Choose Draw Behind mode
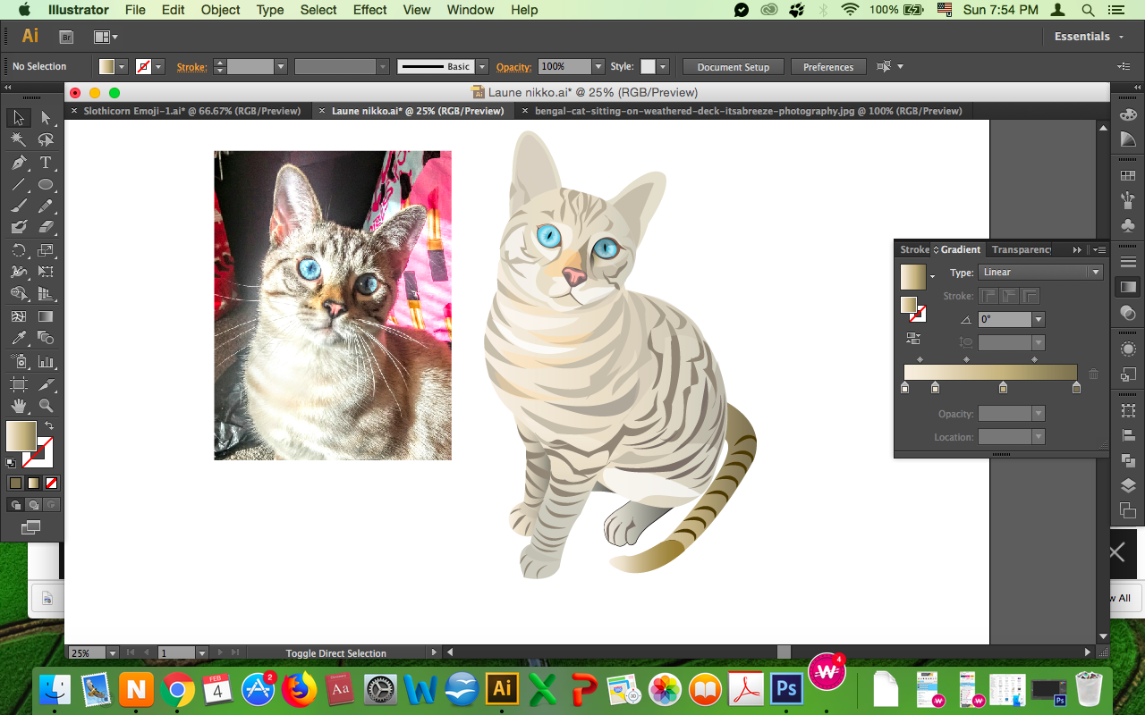 pos(34,505)
